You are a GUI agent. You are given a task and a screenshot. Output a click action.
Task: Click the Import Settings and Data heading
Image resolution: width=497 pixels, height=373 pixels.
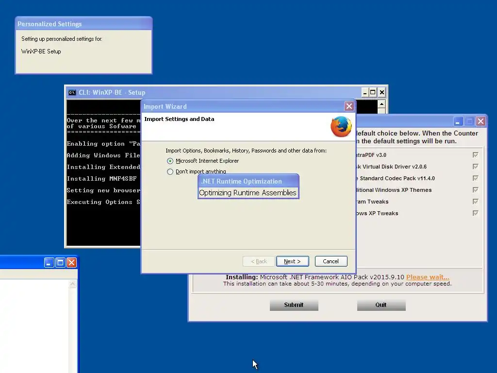[180, 119]
